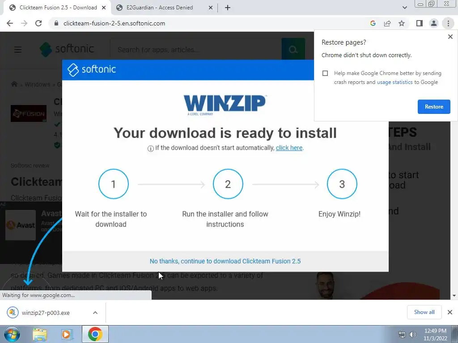Go back to the previous page

tap(10, 23)
